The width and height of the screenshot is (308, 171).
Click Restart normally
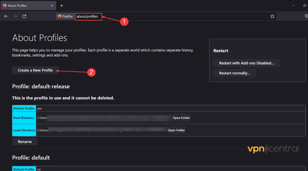(234, 73)
